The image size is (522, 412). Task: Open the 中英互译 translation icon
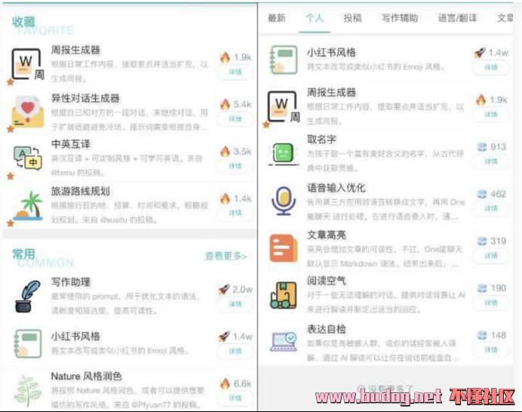tap(28, 158)
